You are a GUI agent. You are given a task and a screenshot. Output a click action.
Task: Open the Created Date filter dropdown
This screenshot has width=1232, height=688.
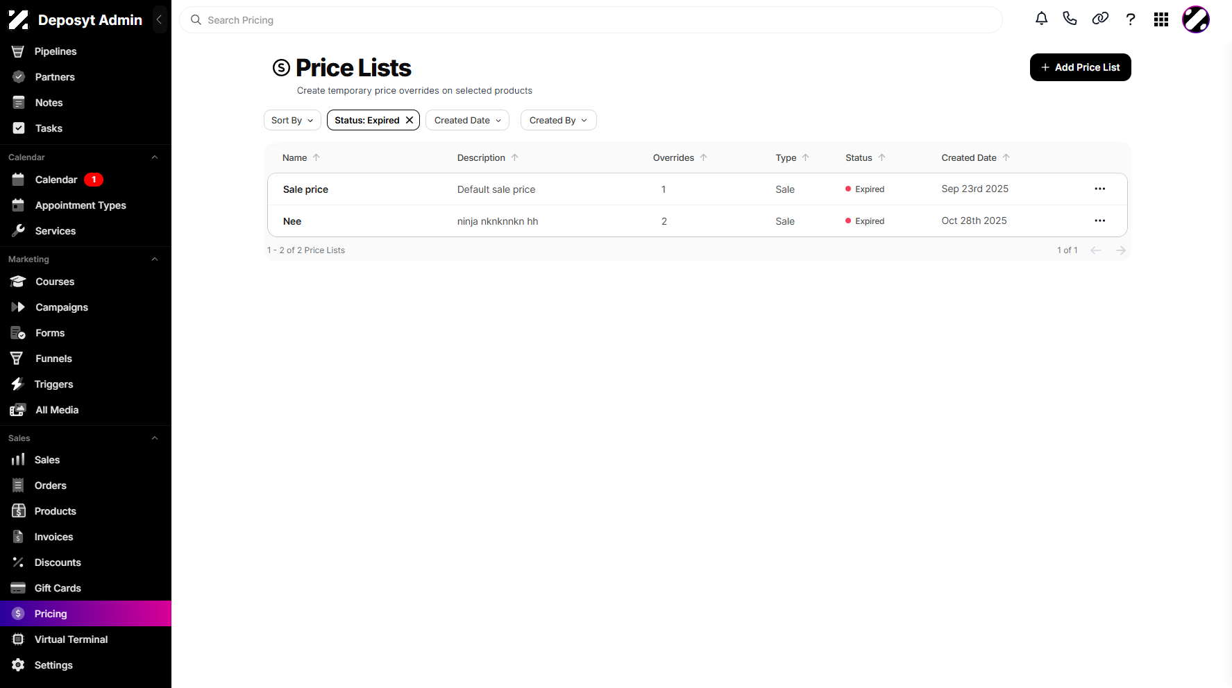467,120
